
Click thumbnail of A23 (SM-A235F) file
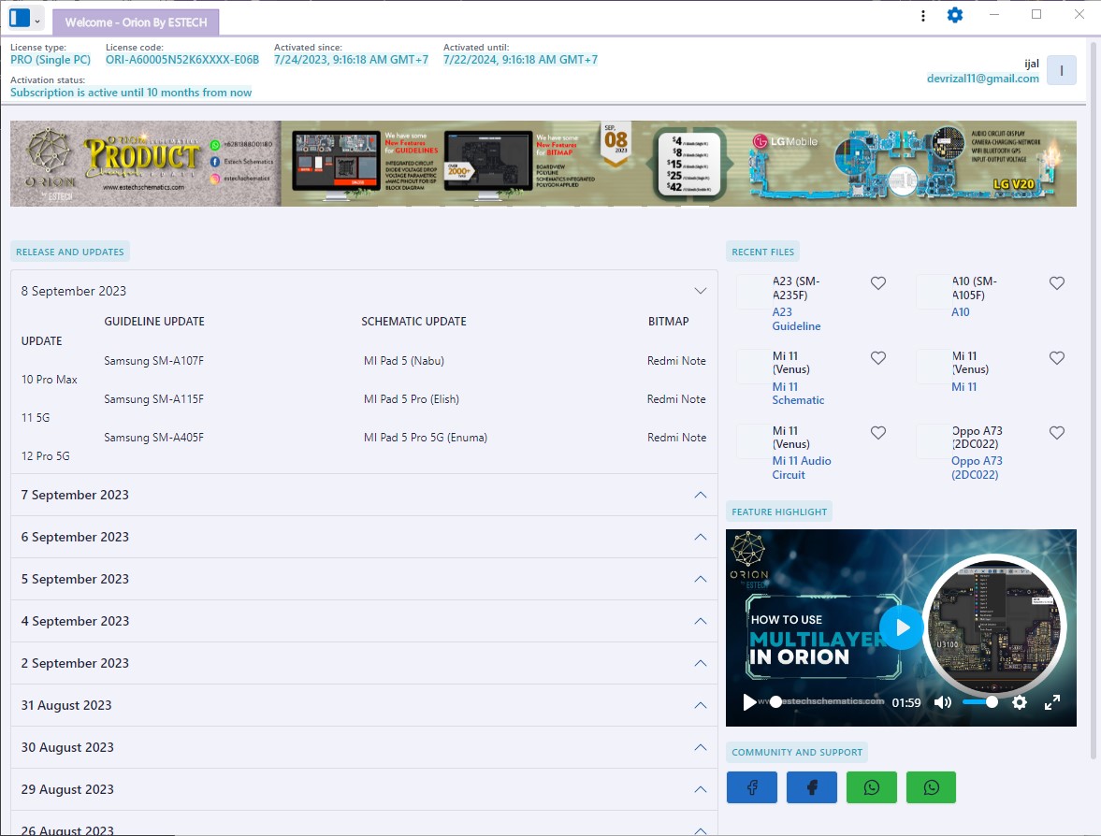tap(753, 292)
